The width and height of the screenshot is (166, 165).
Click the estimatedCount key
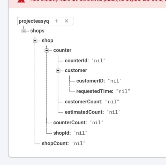(84, 112)
